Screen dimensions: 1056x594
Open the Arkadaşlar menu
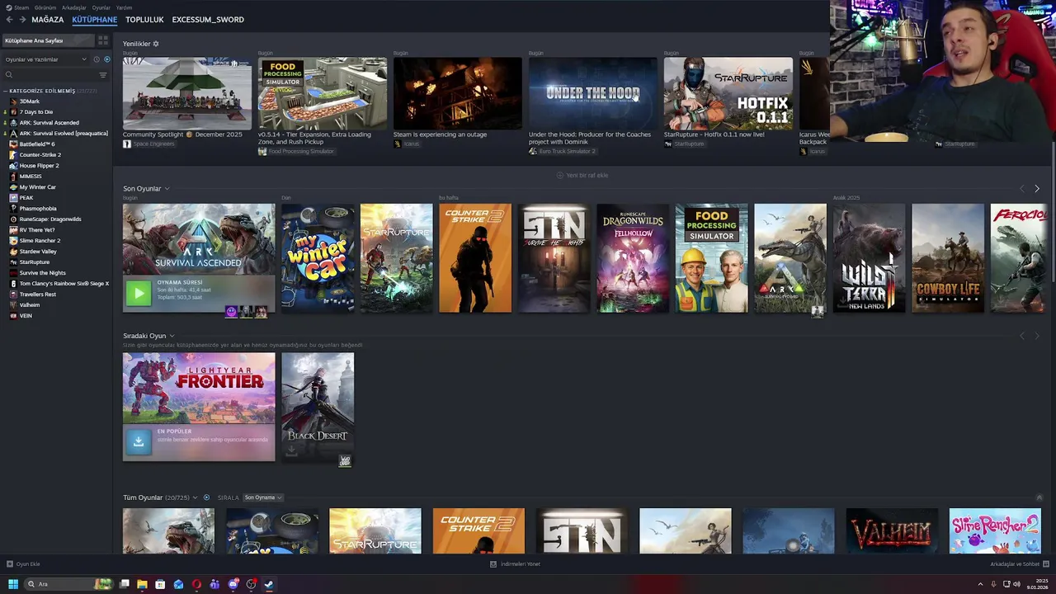pos(74,7)
